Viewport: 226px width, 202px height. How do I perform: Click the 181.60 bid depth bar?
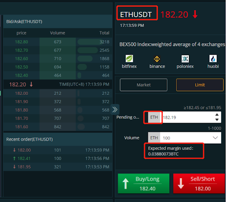point(81,127)
